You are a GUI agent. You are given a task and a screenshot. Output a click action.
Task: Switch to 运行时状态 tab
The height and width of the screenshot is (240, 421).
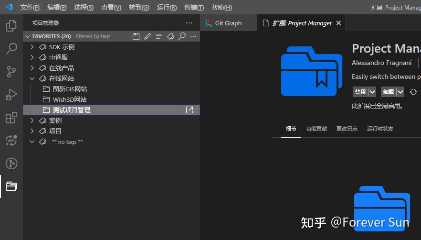(380, 129)
